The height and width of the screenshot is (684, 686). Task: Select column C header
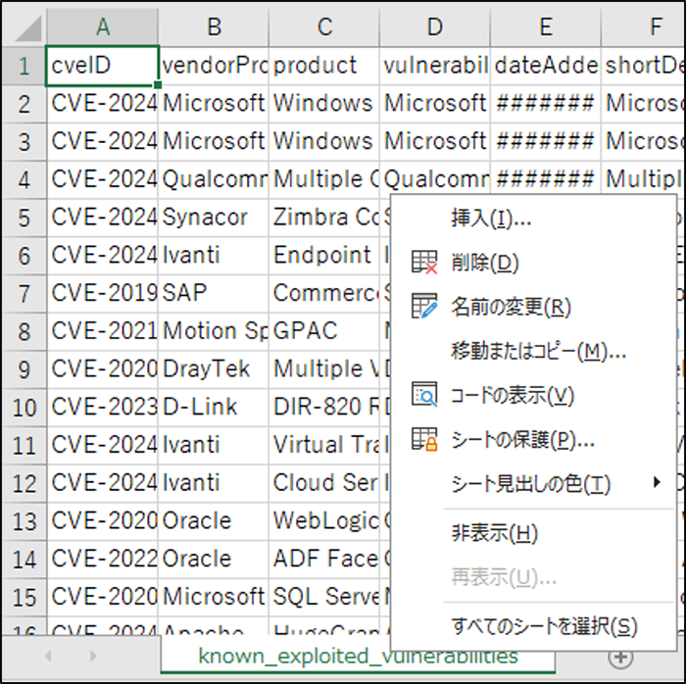coord(324,27)
